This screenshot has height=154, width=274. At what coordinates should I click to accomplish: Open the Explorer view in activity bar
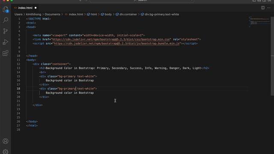6,9
